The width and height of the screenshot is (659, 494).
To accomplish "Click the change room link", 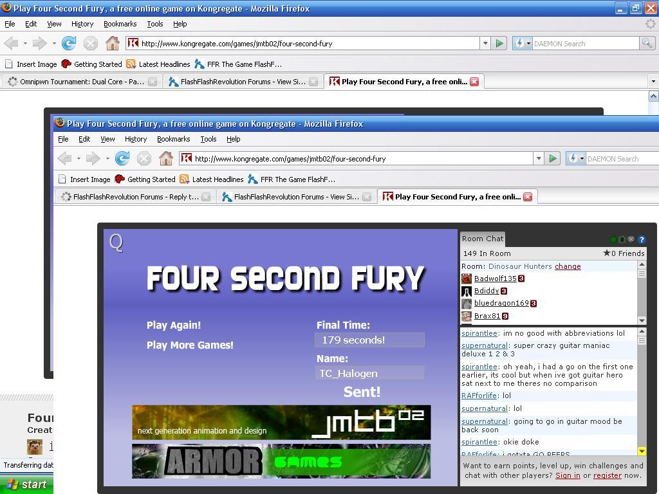I will pyautogui.click(x=568, y=266).
